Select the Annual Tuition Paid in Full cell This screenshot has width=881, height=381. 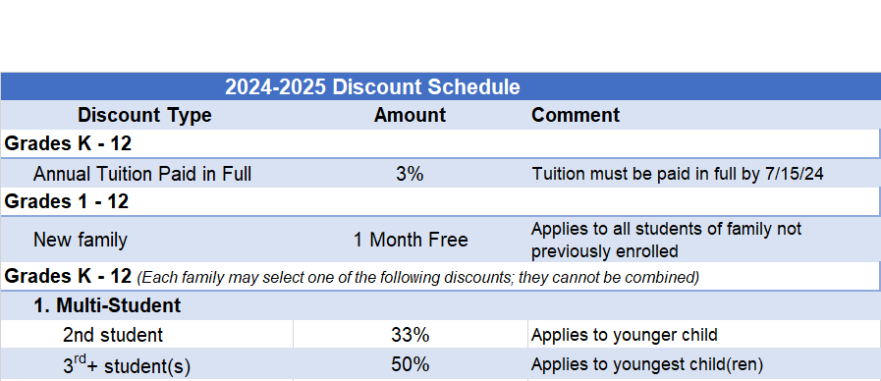pos(142,174)
